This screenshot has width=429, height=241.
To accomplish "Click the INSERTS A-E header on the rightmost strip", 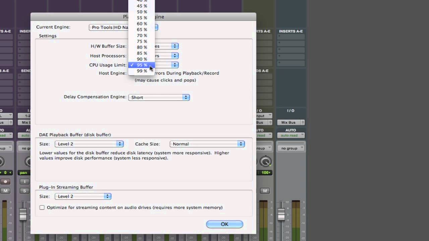I will click(x=291, y=31).
